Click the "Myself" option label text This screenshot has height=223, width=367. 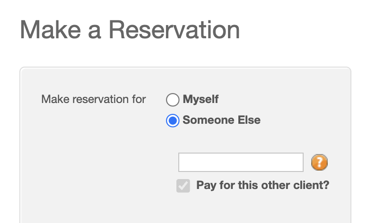[201, 100]
